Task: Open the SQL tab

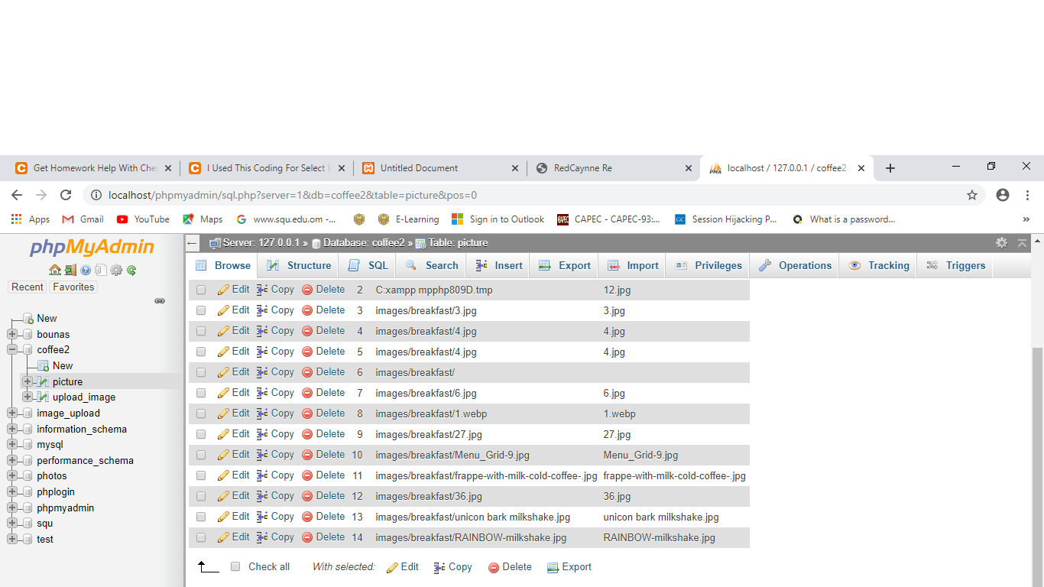Action: coord(368,265)
